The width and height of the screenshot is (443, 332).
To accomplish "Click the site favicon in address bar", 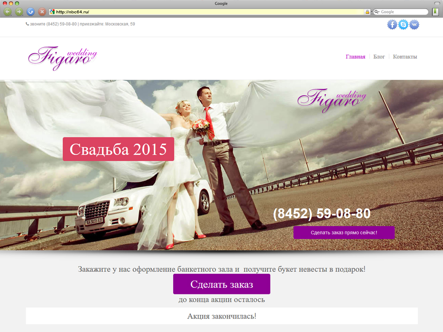I will click(52, 12).
